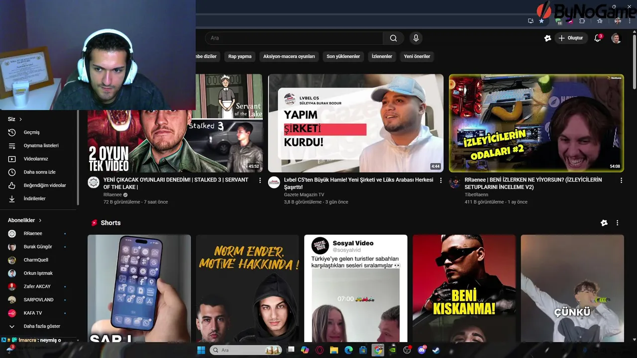Expand subscriptions with Daha fazla göster
This screenshot has height=358, width=637.
coord(39,326)
